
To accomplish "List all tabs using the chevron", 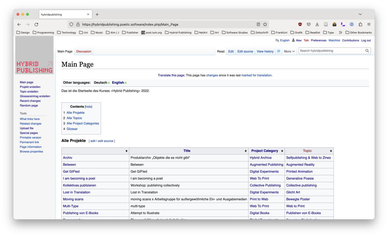I will [x=360, y=14].
